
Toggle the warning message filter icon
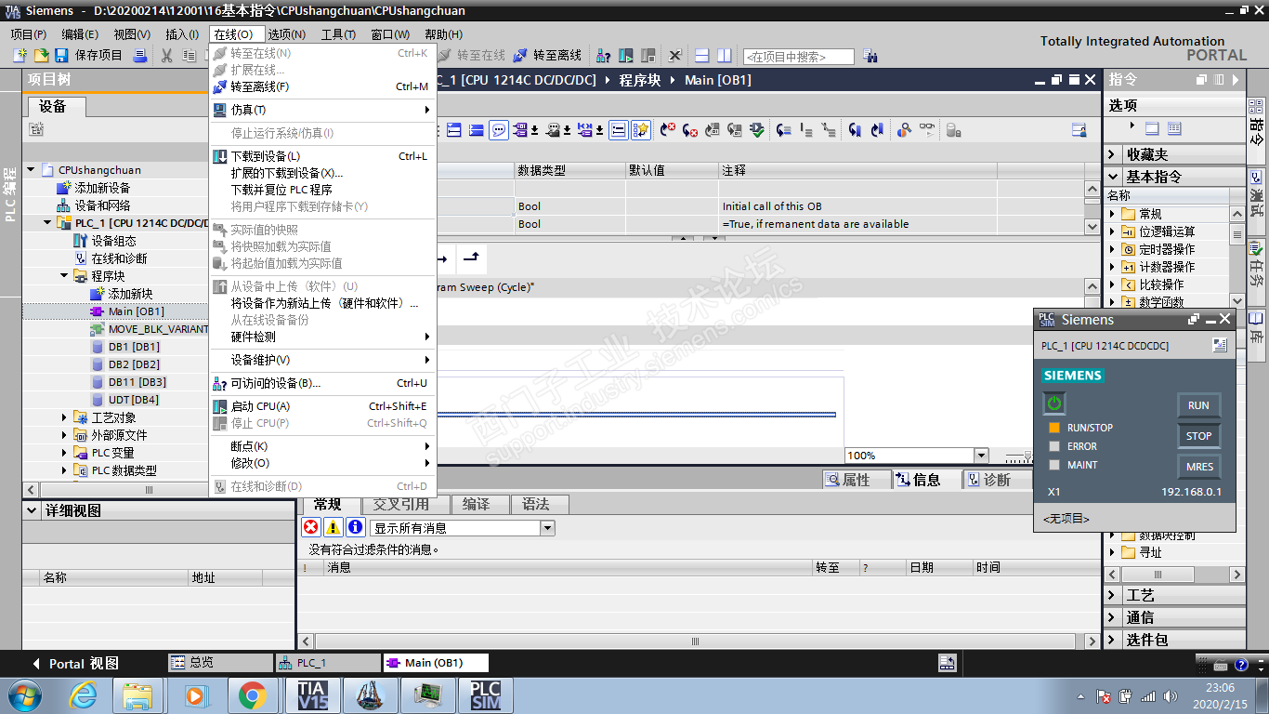(334, 527)
